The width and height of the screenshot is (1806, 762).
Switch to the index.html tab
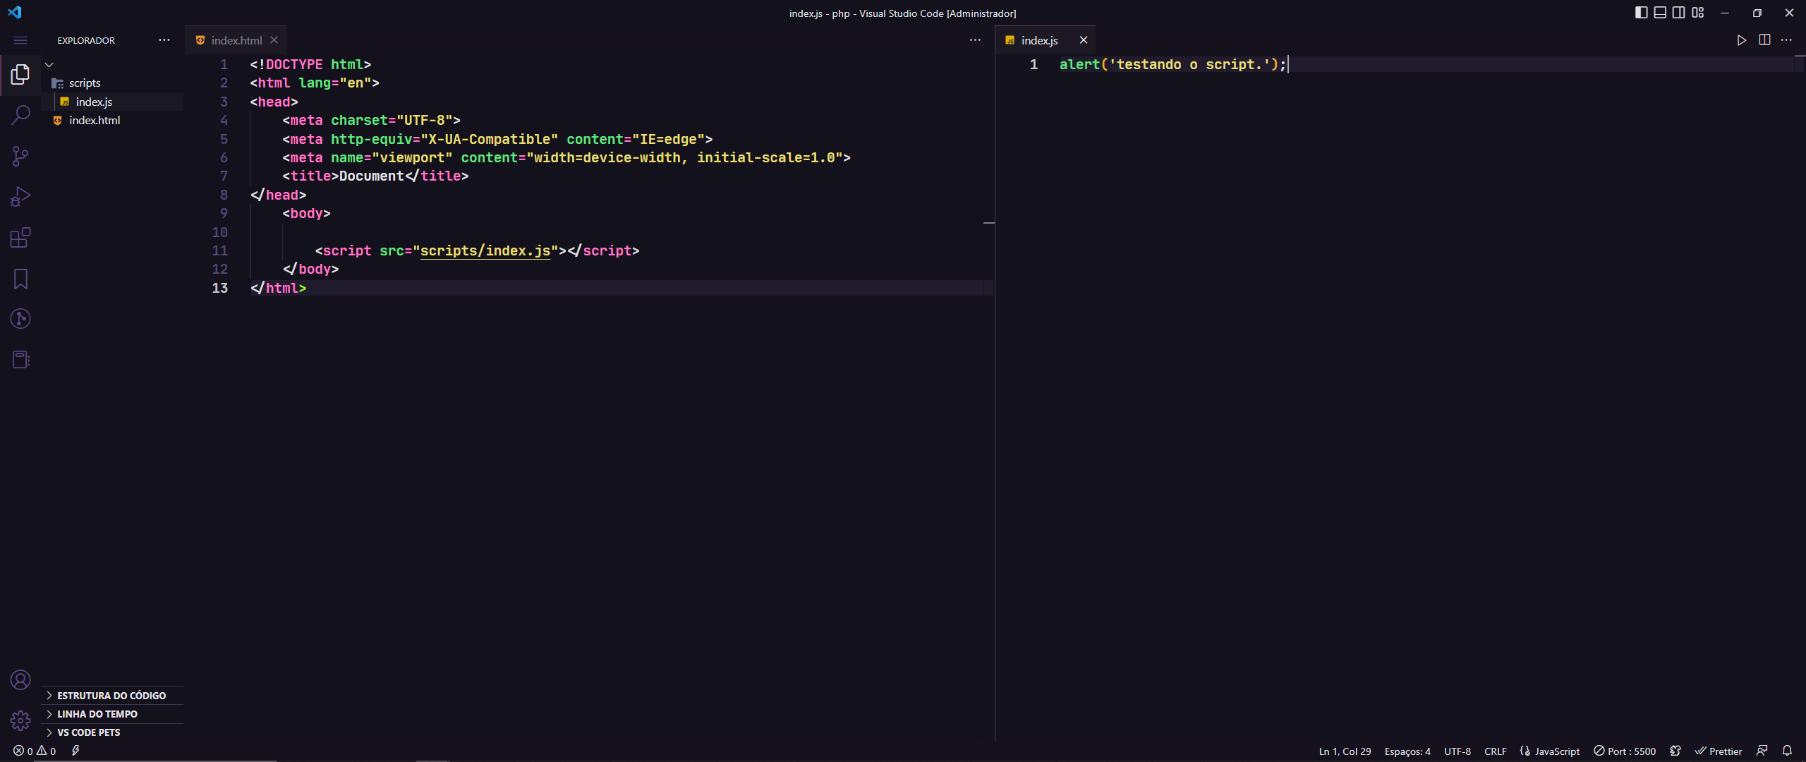(x=236, y=40)
